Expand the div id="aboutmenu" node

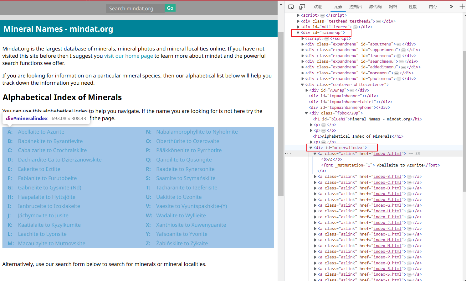pos(303,44)
